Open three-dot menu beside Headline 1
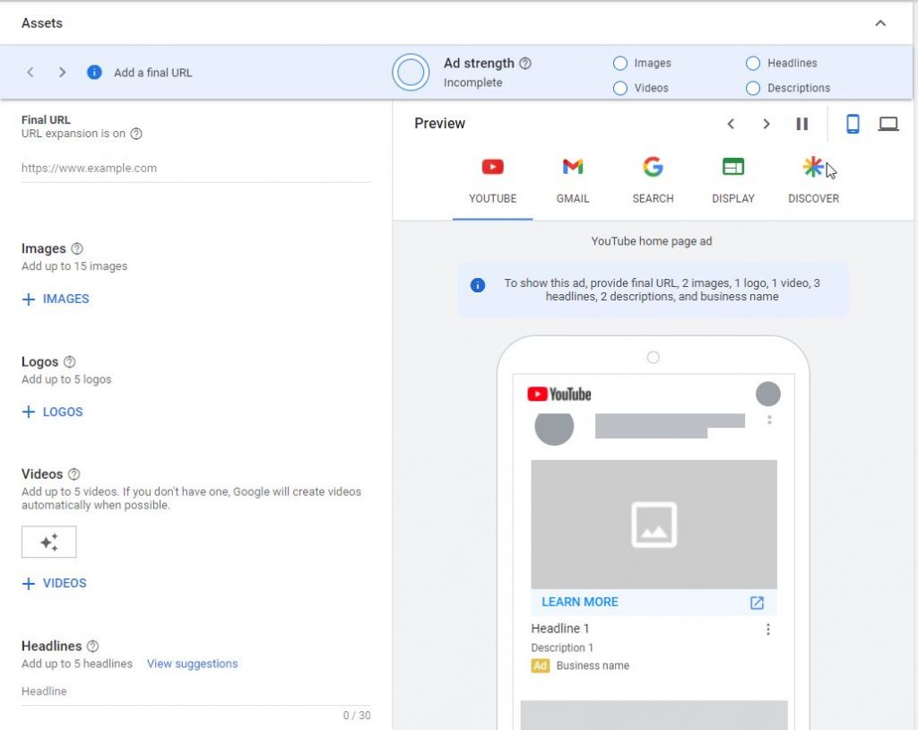Screen dimensions: 918x730 767,630
